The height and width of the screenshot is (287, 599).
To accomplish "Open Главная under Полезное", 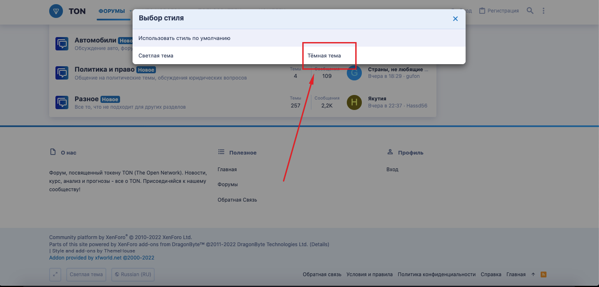I will pos(227,170).
